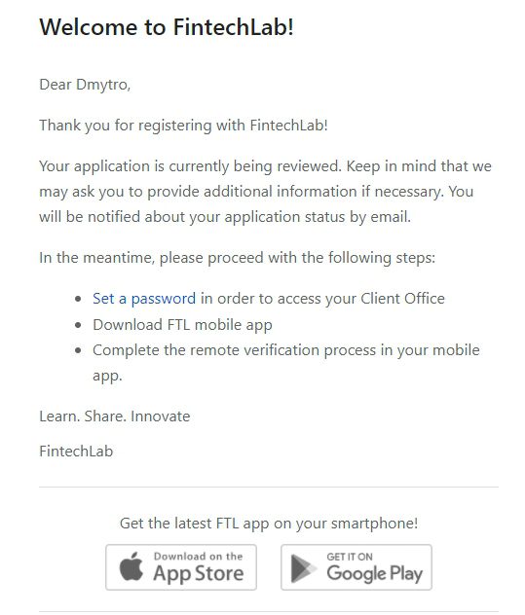Viewport: 525px width, 615px height.
Task: Click 'GET IT ON' caption in badge
Action: pos(350,557)
